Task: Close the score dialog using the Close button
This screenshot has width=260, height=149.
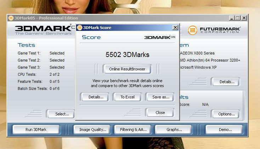Action: pos(160,113)
